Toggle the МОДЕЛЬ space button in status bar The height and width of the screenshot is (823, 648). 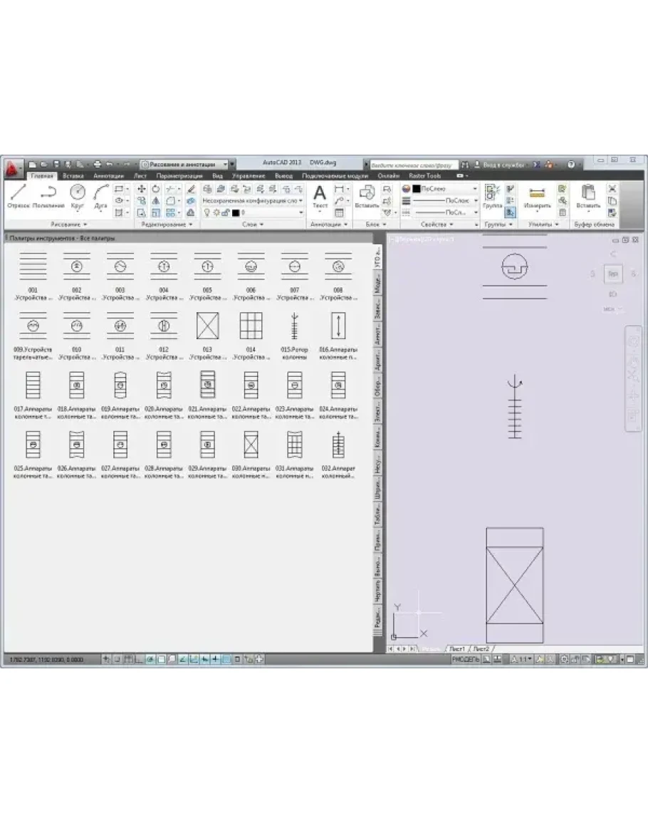click(466, 660)
